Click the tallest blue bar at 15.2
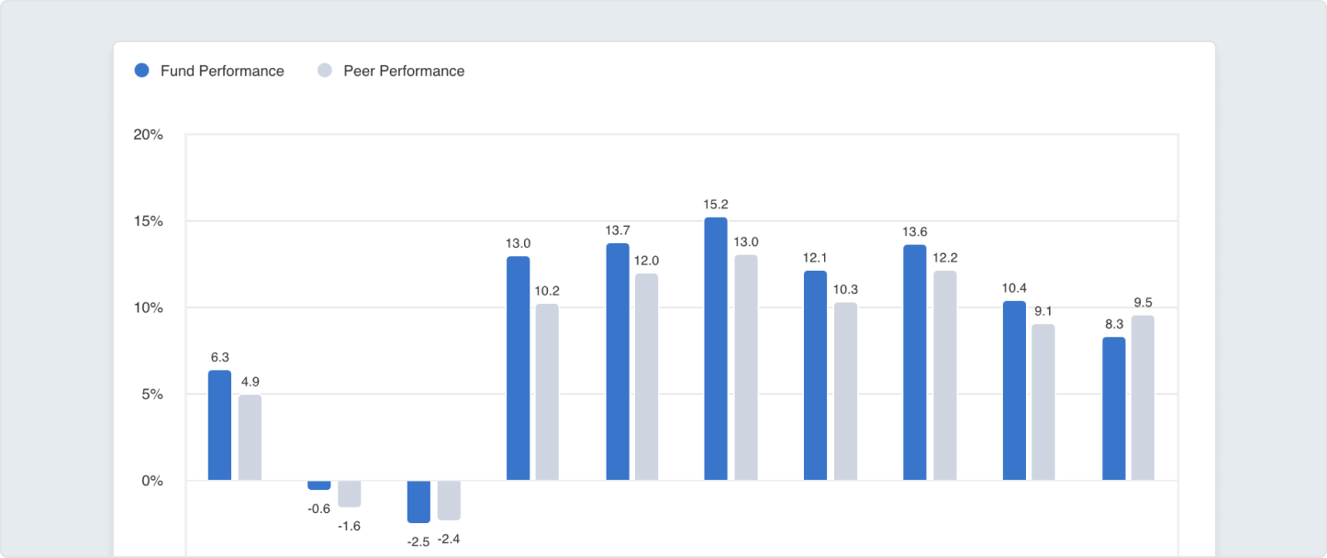This screenshot has width=1327, height=558. click(716, 349)
